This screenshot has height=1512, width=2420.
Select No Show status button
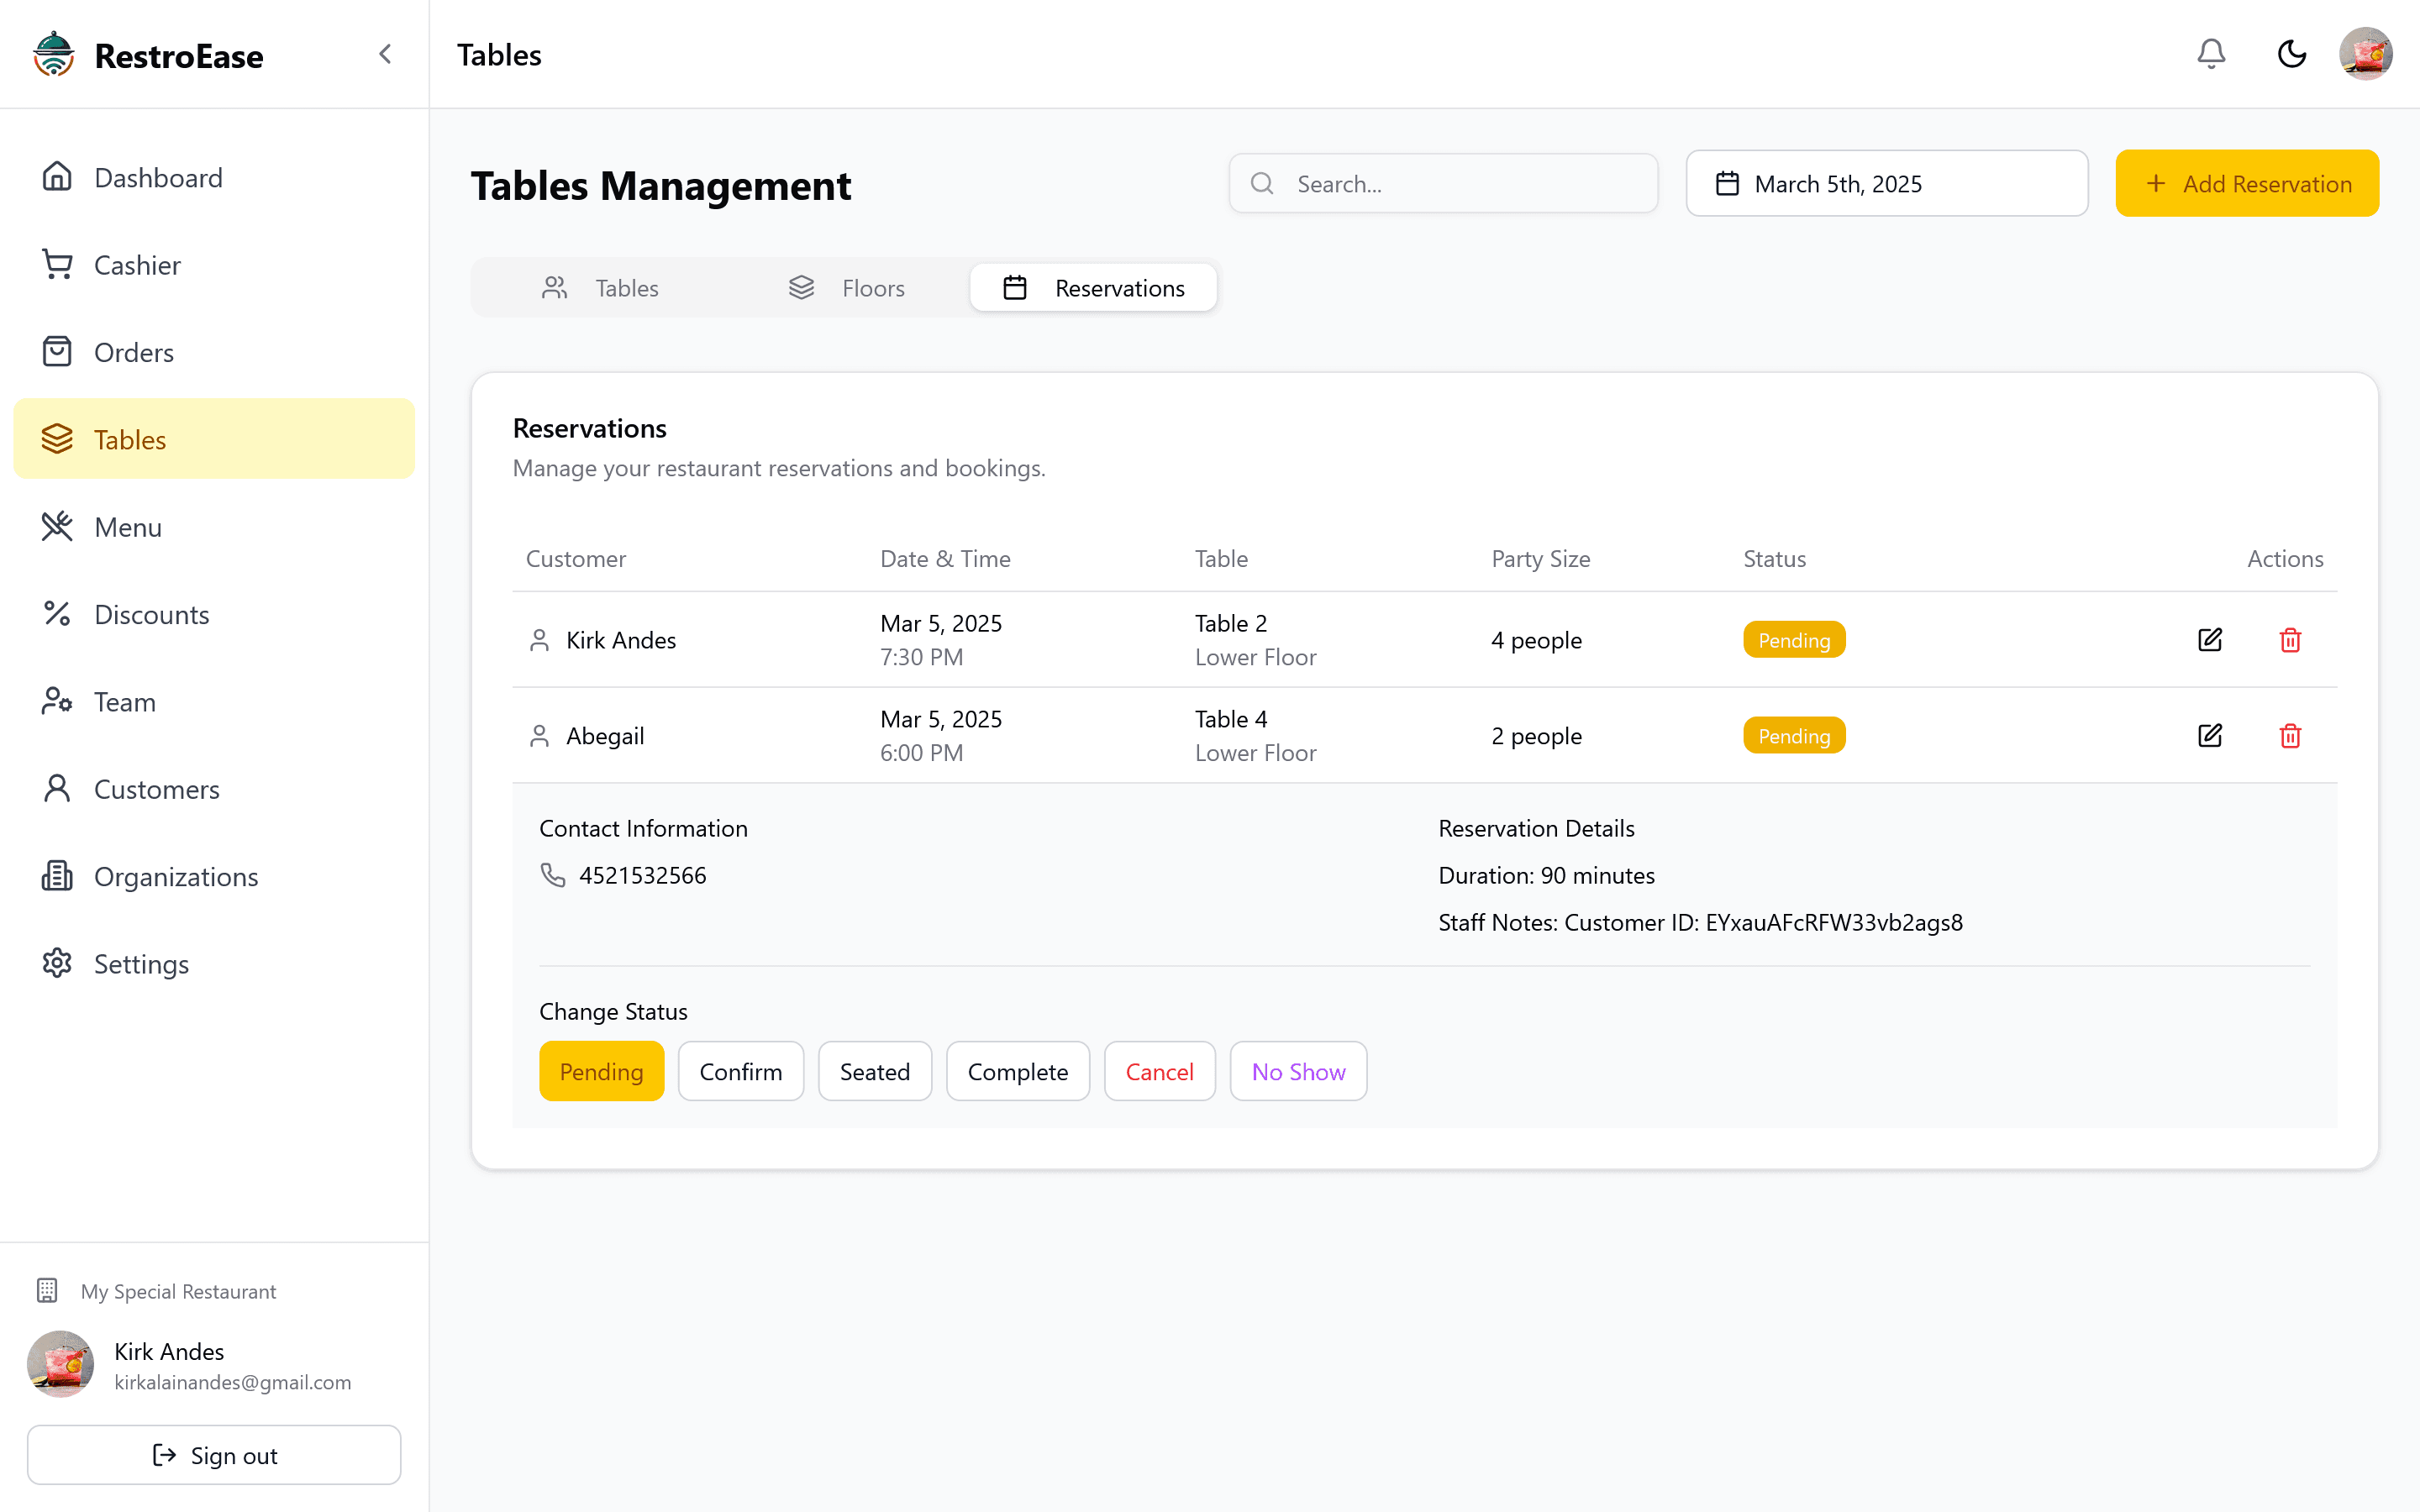pos(1298,1069)
